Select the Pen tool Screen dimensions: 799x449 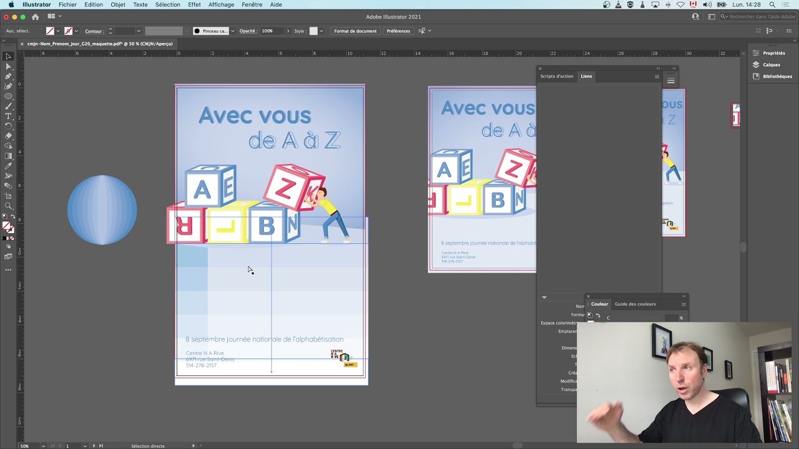tap(8, 76)
